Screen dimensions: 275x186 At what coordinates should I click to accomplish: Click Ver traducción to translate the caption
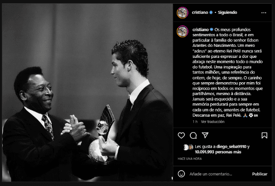[213, 122]
